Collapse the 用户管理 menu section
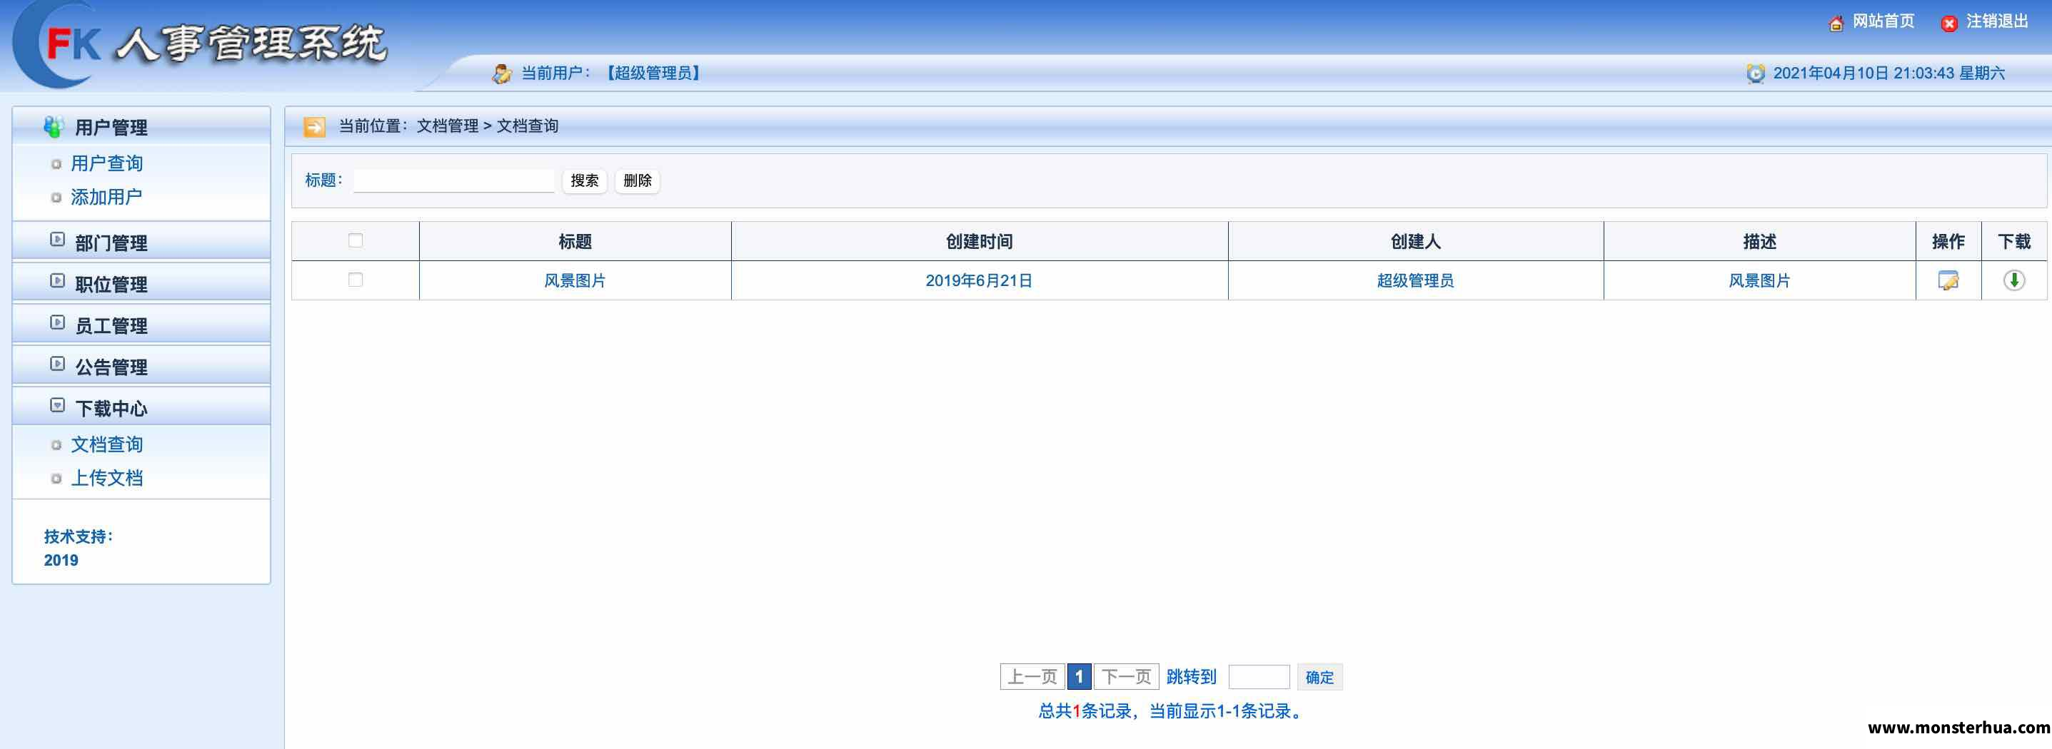 (141, 126)
